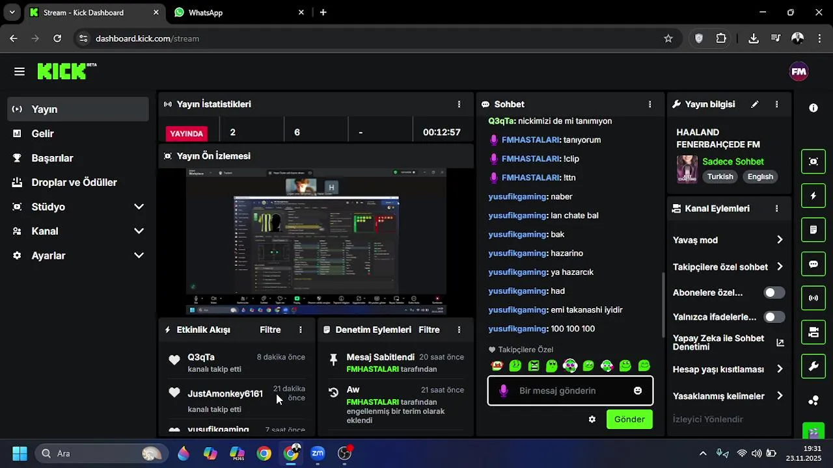
Task: Click the info icon in right sidebar
Action: click(x=813, y=108)
